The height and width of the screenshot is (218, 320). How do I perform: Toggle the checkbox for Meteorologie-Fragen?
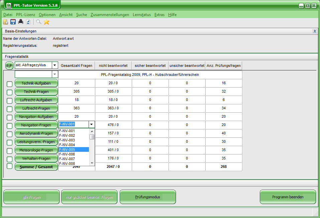click(10, 151)
